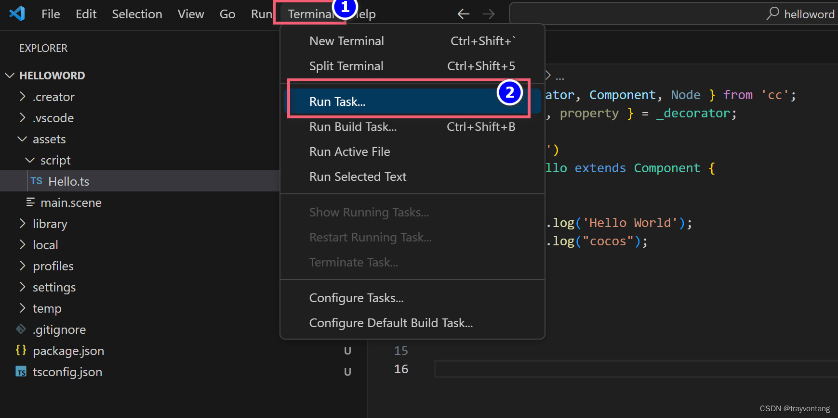Expand the .creator folder
838x418 pixels.
(x=22, y=97)
